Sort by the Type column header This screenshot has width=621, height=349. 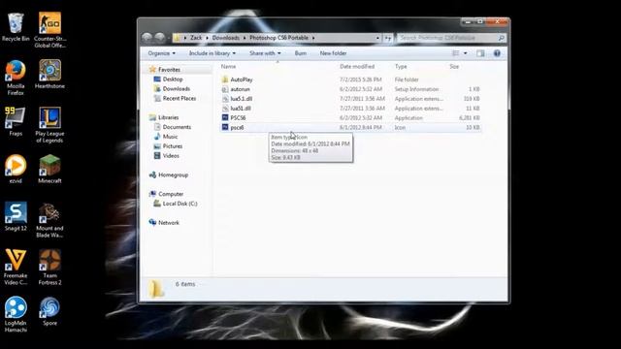pos(401,67)
